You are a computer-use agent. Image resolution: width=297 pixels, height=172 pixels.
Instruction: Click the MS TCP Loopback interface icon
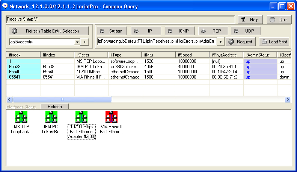pyautogui.click(x=21, y=117)
